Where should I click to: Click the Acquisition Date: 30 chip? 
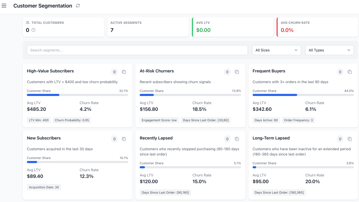(44, 187)
